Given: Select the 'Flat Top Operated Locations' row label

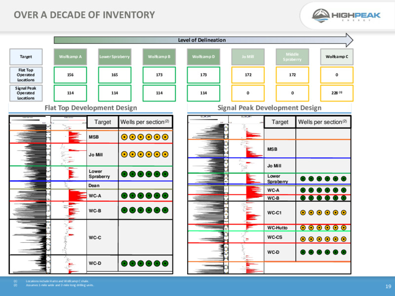Looking at the screenshot, I should (26, 75).
